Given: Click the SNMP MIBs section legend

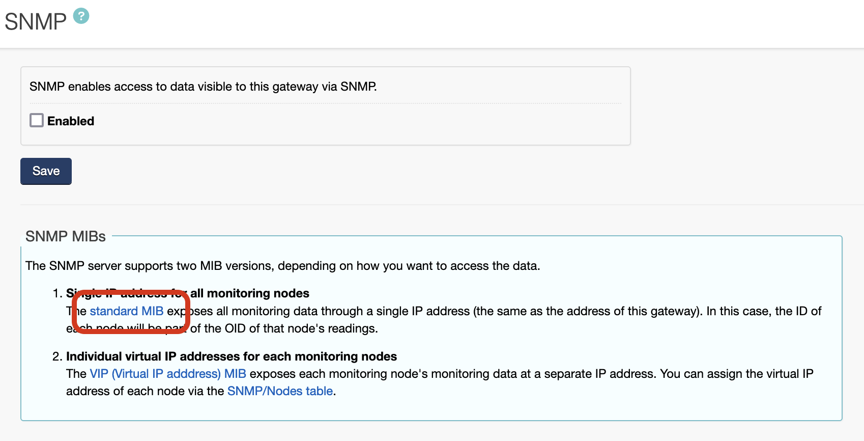Looking at the screenshot, I should pos(66,236).
